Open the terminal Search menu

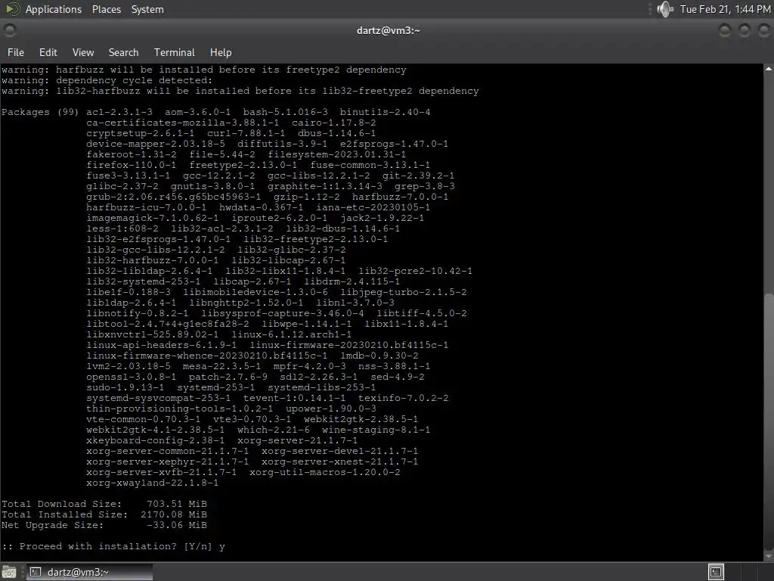[123, 52]
